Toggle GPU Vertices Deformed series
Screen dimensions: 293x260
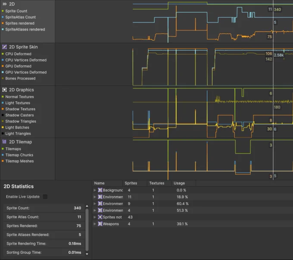(3, 72)
